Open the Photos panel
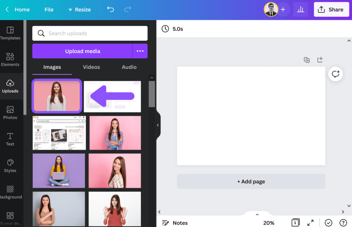352x227 pixels. [x=11, y=112]
